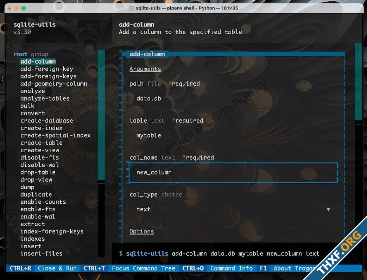Image resolution: width=367 pixels, height=280 pixels.
Task: Select the disable-wal command
Action: click(39, 165)
